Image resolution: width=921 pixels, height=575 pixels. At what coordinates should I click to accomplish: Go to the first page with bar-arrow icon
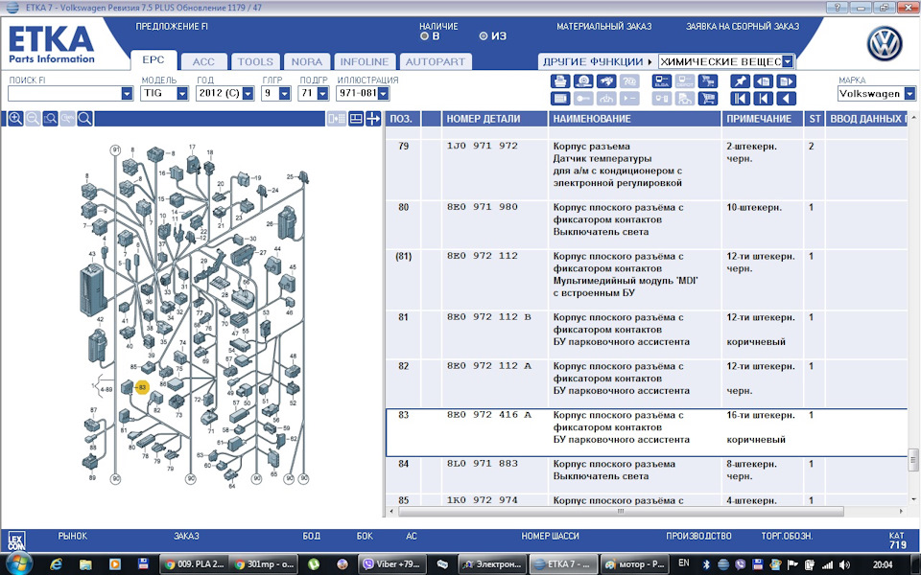point(740,99)
